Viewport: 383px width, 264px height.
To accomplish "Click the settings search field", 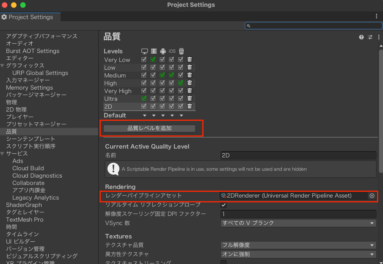I will [x=314, y=26].
